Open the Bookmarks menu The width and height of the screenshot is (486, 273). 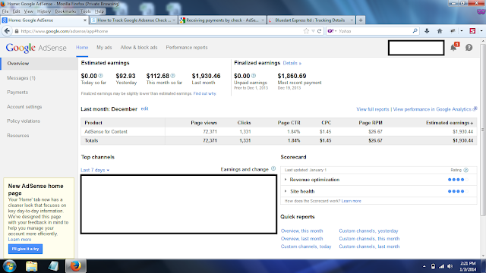[x=65, y=11]
